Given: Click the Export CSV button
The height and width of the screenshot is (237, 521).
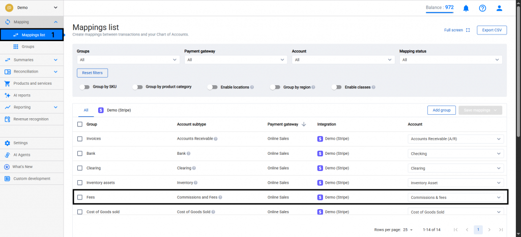Looking at the screenshot, I should (x=491, y=30).
